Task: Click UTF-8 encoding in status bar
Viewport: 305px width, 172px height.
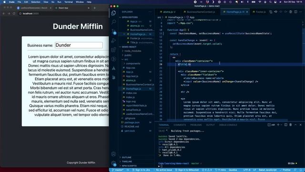Action: click(247, 170)
